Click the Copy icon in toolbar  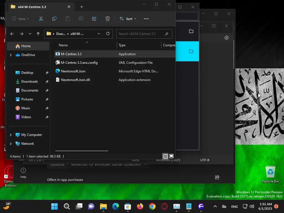[54, 19]
